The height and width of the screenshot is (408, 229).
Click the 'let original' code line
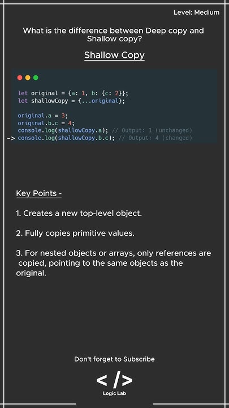tap(73, 93)
